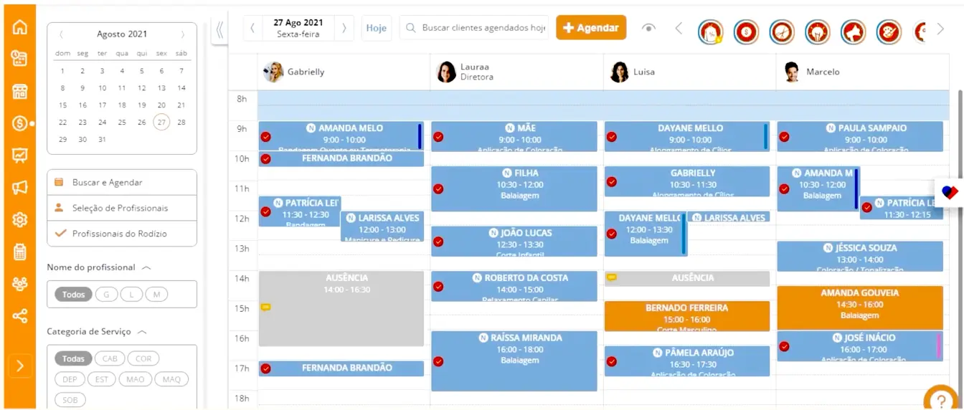Open the scissors story circle
This screenshot has width=964, height=410.
(x=782, y=31)
